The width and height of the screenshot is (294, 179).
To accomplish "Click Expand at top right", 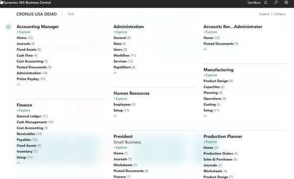I will click(264, 14).
